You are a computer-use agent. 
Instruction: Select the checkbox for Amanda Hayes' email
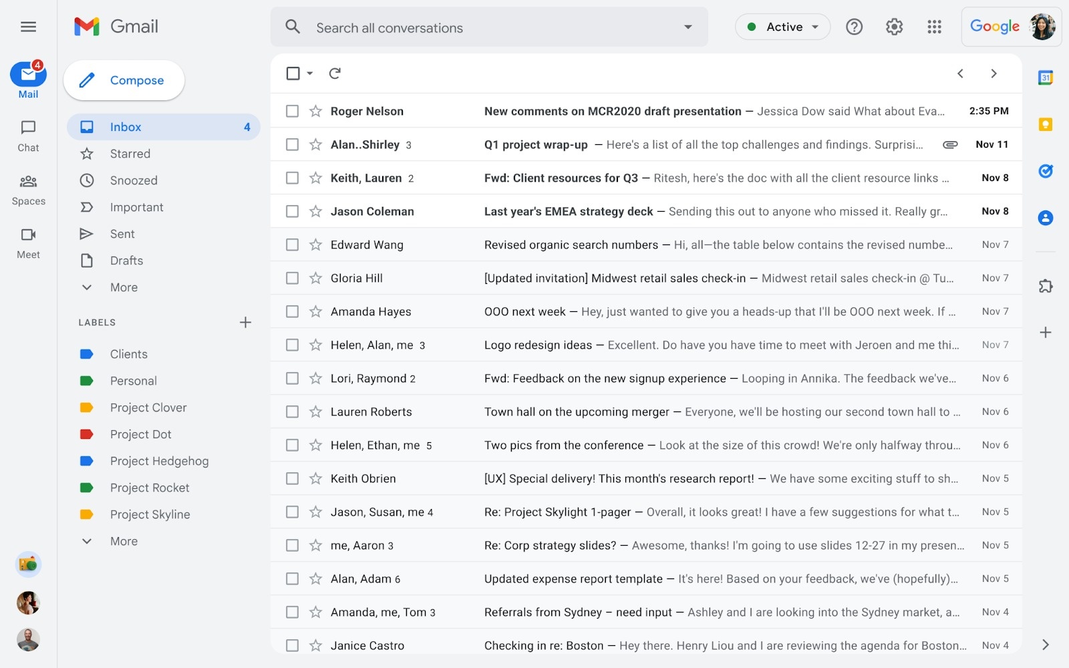292,311
